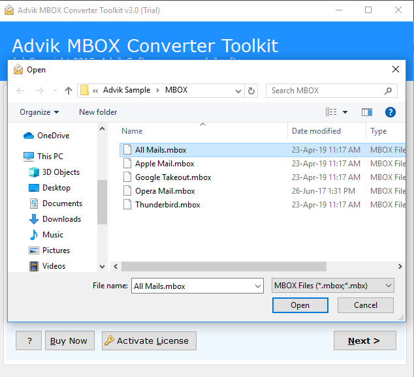The width and height of the screenshot is (414, 377).
Task: Click the horizontal scrollbar thumb
Action: click(224, 267)
